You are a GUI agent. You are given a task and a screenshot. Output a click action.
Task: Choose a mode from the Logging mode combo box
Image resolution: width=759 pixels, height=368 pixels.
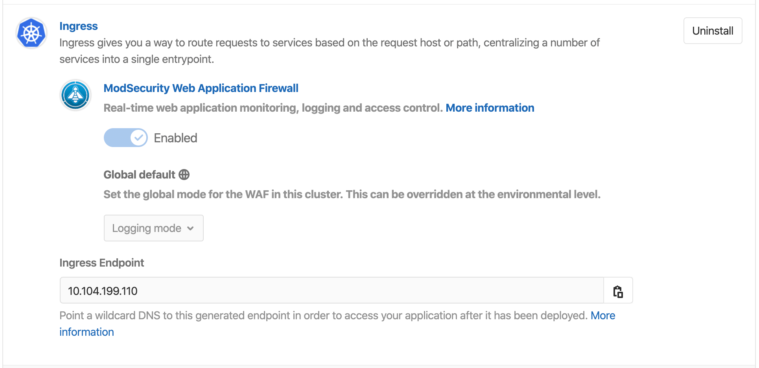[x=153, y=228]
